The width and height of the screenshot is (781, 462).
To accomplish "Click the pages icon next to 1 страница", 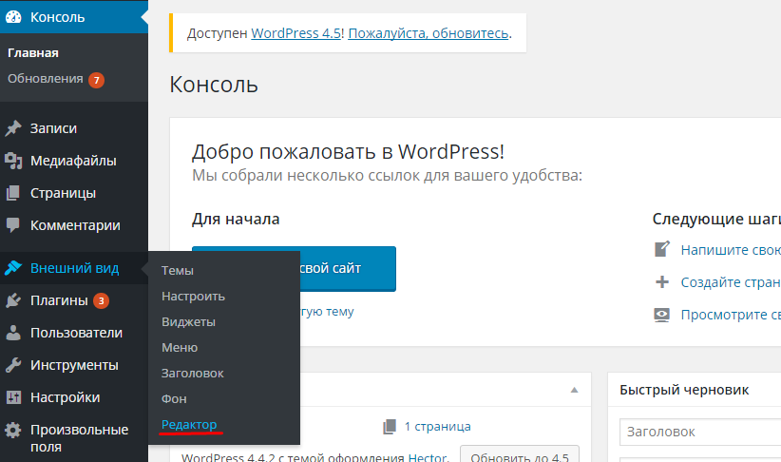I will [x=390, y=427].
